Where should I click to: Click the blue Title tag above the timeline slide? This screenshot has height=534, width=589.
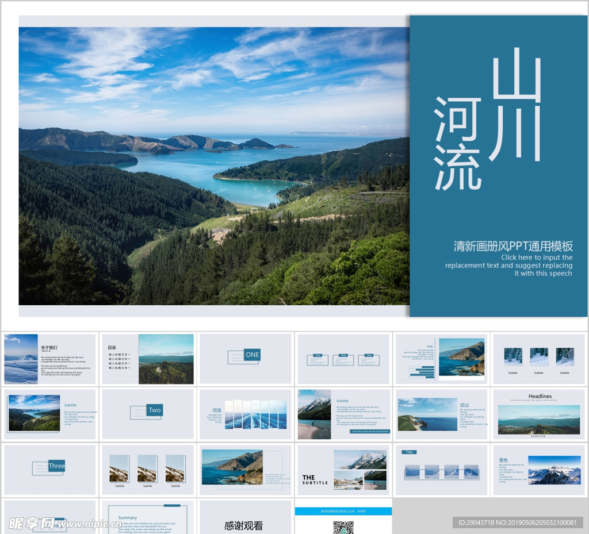pos(410,451)
